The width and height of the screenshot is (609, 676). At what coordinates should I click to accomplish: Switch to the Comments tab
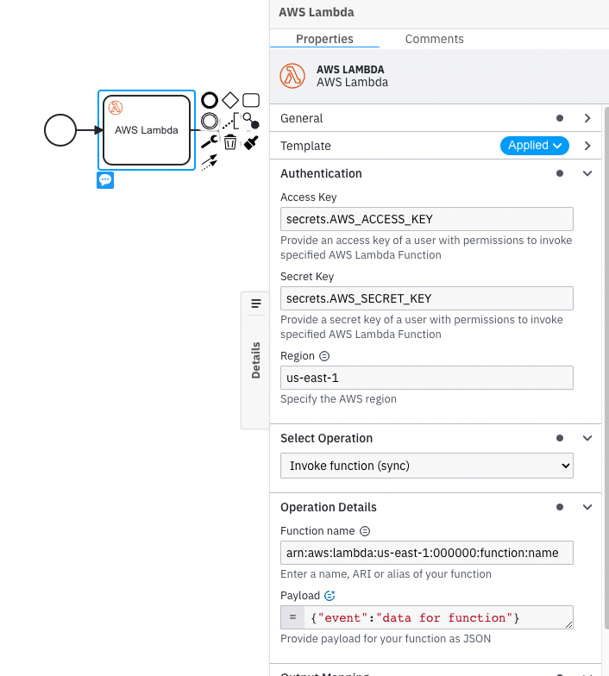pyautogui.click(x=434, y=39)
